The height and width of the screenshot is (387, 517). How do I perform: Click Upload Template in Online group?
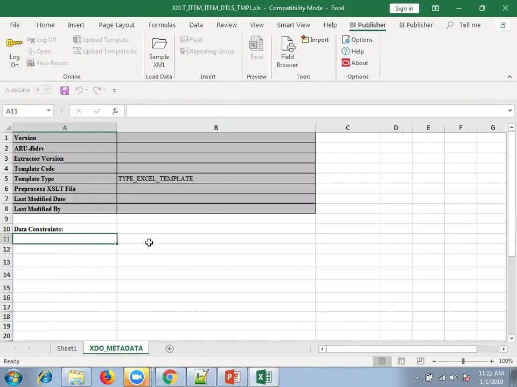(101, 39)
